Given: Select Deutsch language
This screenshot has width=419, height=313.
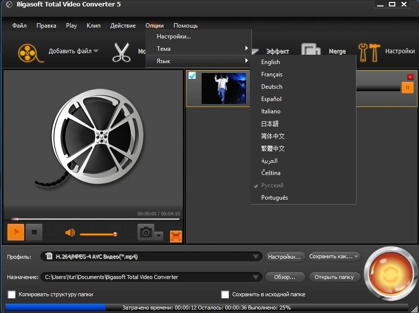Looking at the screenshot, I should point(303,87).
